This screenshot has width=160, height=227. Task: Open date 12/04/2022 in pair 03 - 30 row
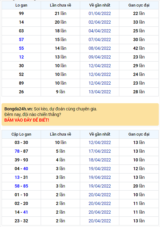(x=100, y=142)
